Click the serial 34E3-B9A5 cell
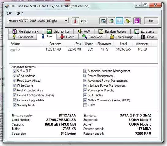Image resolution: width=167 pixels, height=146 pixels. pyautogui.click(x=123, y=49)
